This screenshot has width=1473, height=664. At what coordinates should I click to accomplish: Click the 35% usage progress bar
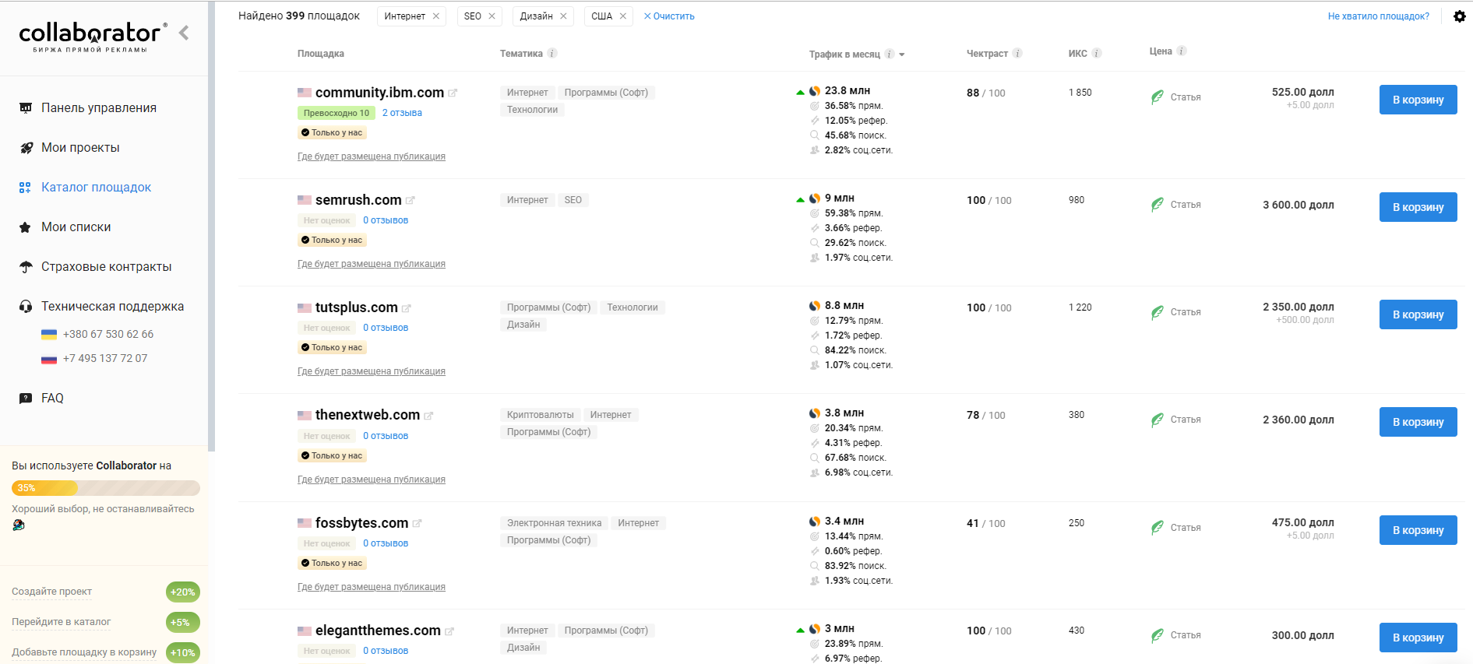coord(105,488)
